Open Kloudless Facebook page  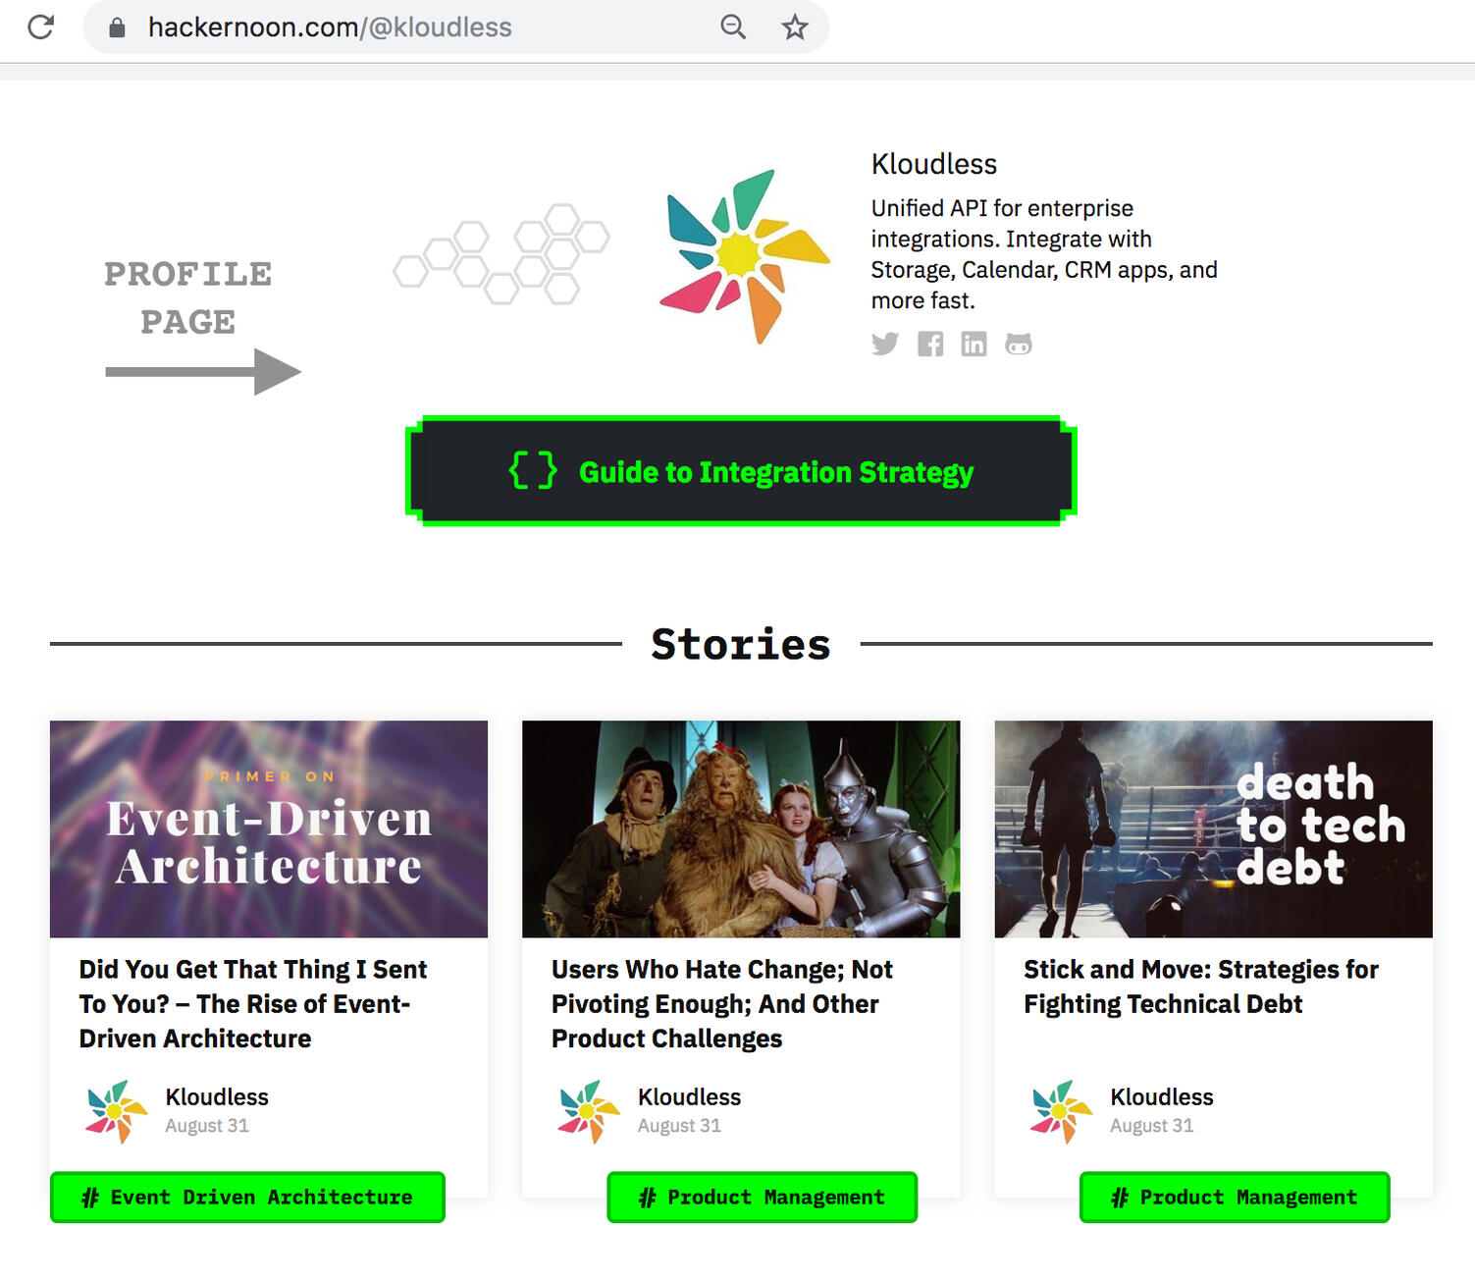929,344
